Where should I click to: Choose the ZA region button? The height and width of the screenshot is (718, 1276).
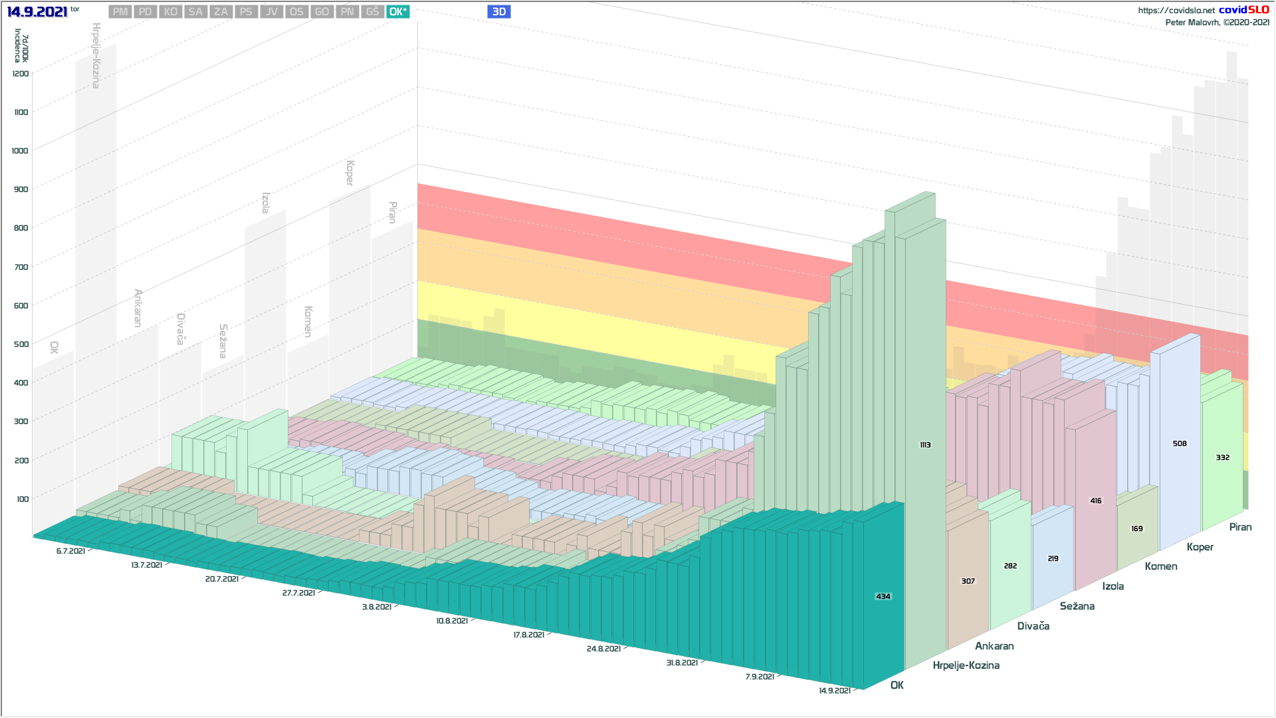pyautogui.click(x=221, y=12)
